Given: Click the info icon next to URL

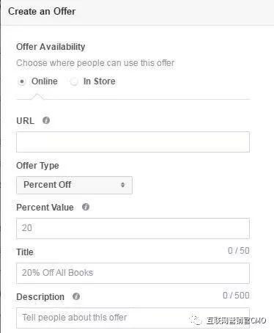Looking at the screenshot, I should point(46,120).
